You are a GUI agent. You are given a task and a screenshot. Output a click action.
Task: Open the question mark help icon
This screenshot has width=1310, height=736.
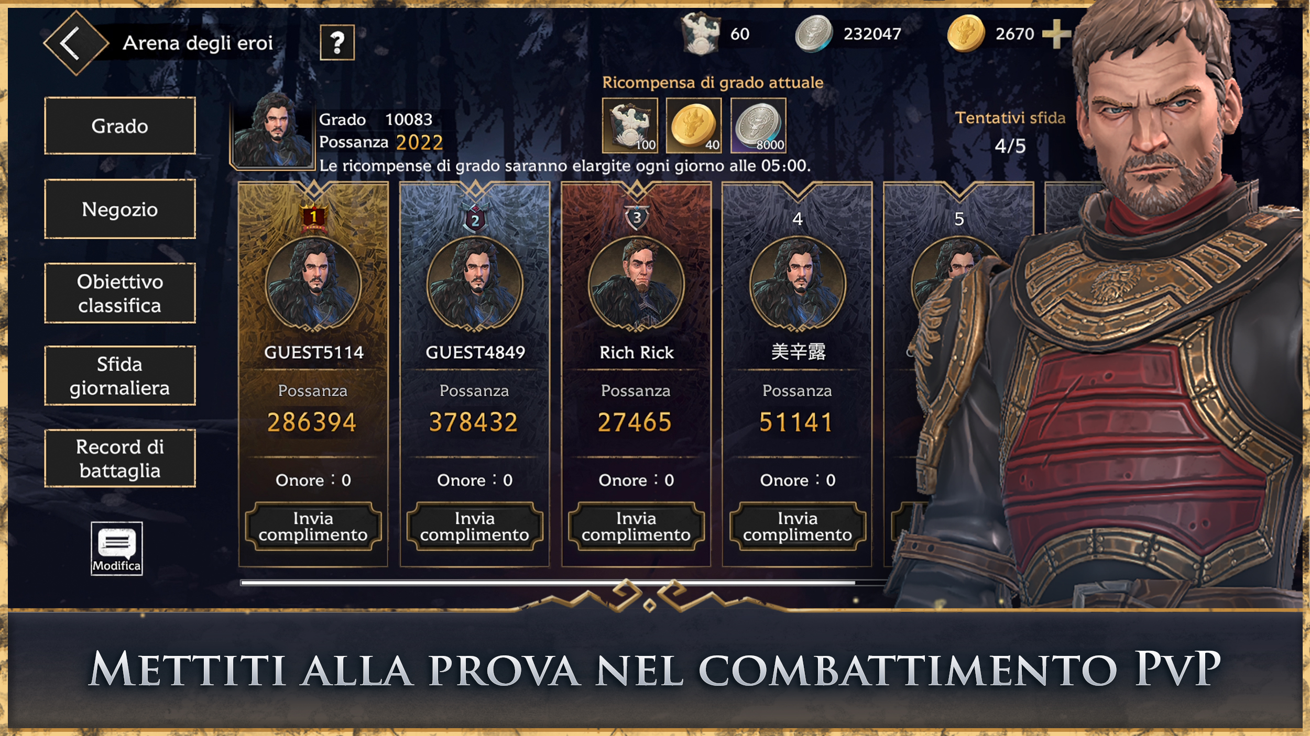pyautogui.click(x=337, y=42)
